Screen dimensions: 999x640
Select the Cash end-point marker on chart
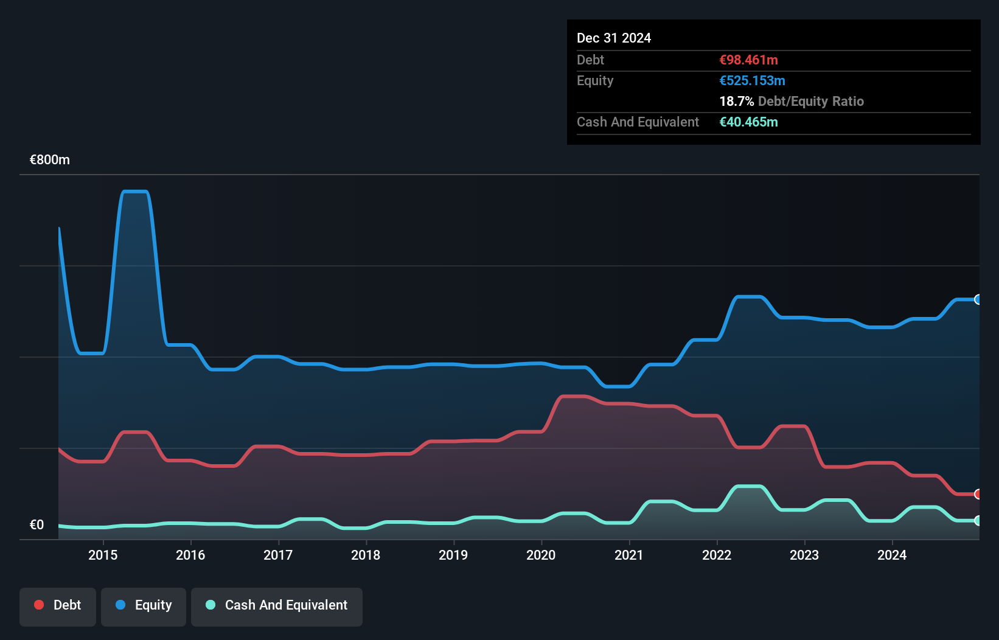coord(978,521)
